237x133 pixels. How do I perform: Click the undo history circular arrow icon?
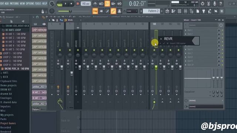(203, 3)
